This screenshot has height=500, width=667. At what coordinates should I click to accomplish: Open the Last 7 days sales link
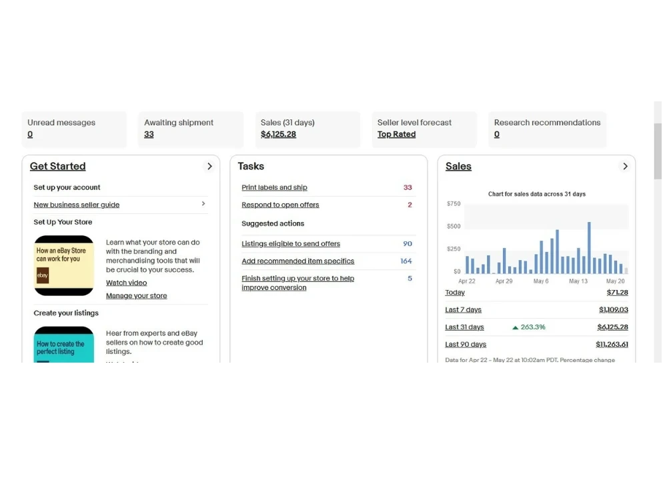tap(464, 309)
